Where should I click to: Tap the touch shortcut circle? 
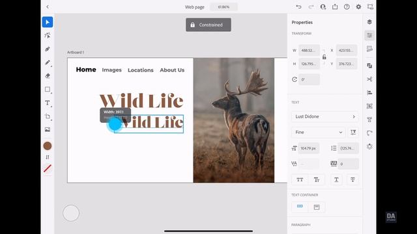pyautogui.click(x=71, y=213)
